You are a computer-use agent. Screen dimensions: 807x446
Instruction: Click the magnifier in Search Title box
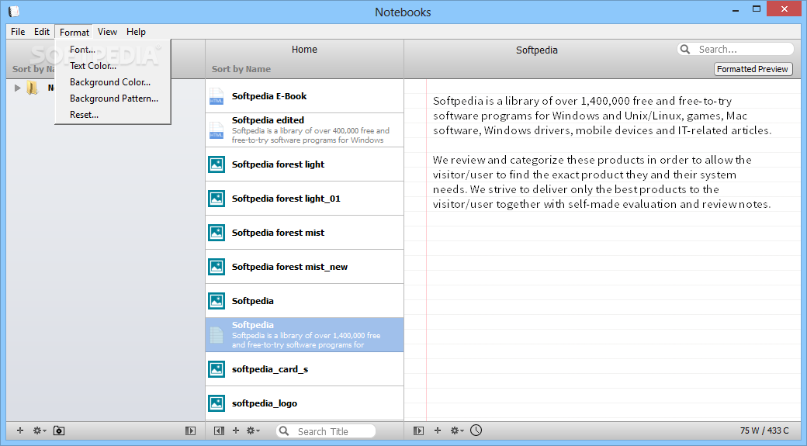[284, 431]
